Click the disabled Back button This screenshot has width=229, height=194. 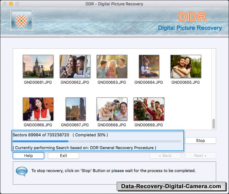[x=165, y=155]
